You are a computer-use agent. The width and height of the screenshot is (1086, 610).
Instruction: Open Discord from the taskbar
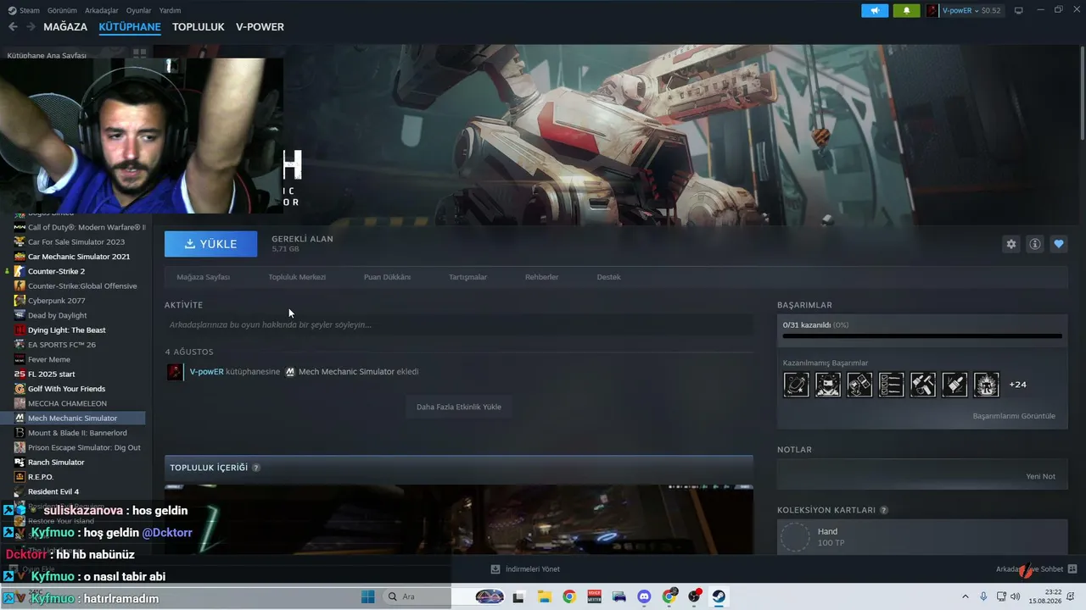coord(643,596)
